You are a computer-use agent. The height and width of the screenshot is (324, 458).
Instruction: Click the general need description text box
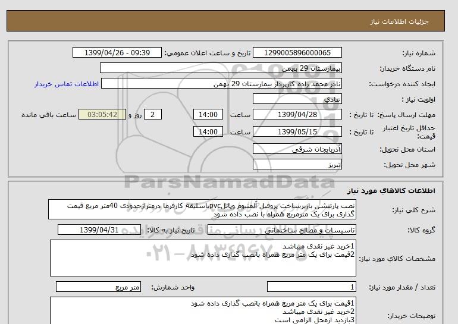(202, 210)
